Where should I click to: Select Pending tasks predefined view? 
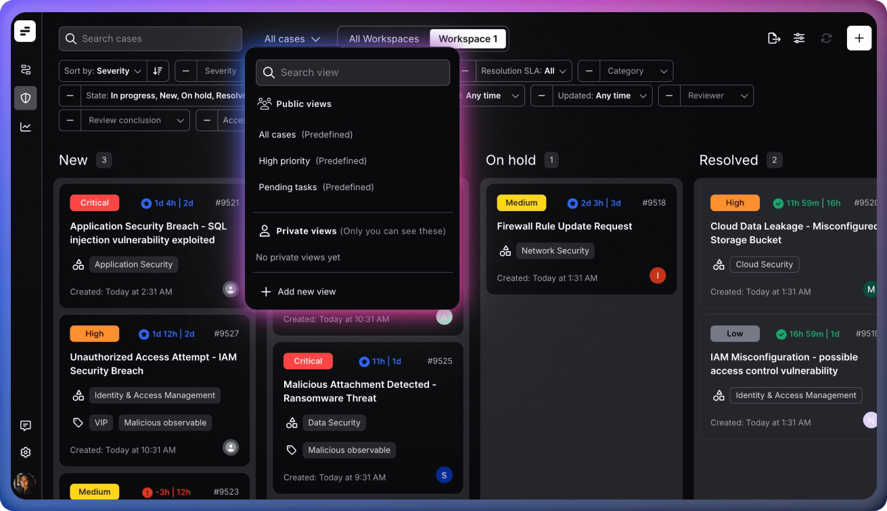tap(316, 187)
